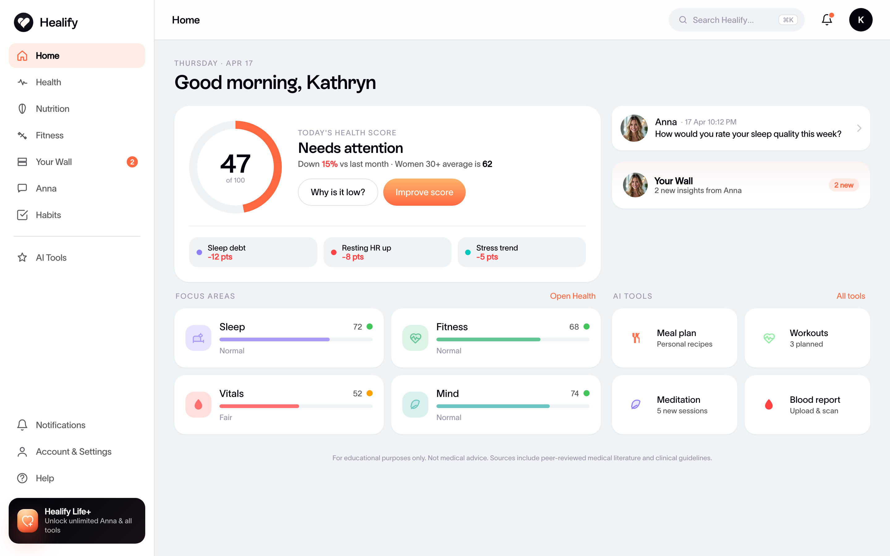Click the Meal plan fork and knife icon
Screen dimensions: 890x556
636,338
